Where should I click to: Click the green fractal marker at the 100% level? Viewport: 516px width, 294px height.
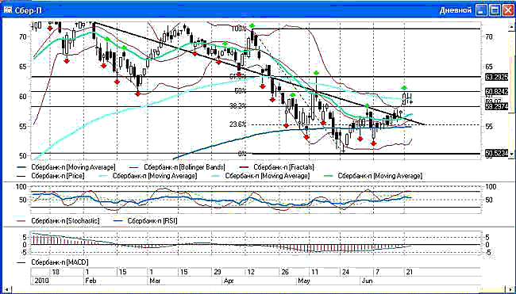pyautogui.click(x=252, y=25)
